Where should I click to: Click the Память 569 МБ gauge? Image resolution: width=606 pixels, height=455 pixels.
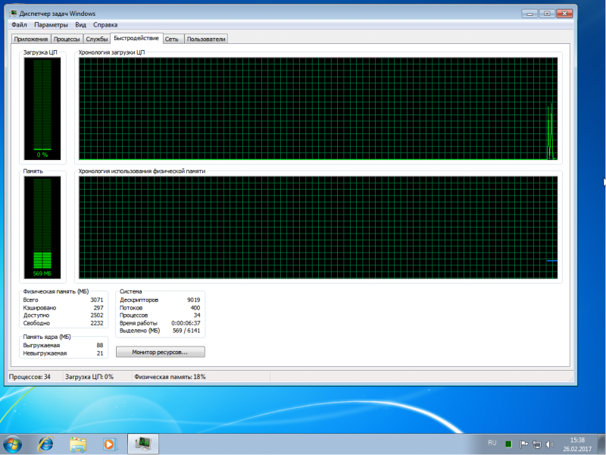tap(42, 227)
